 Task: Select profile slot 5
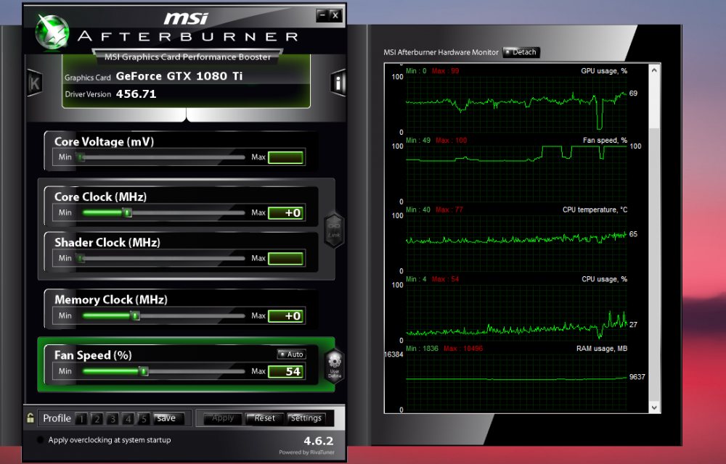(144, 418)
